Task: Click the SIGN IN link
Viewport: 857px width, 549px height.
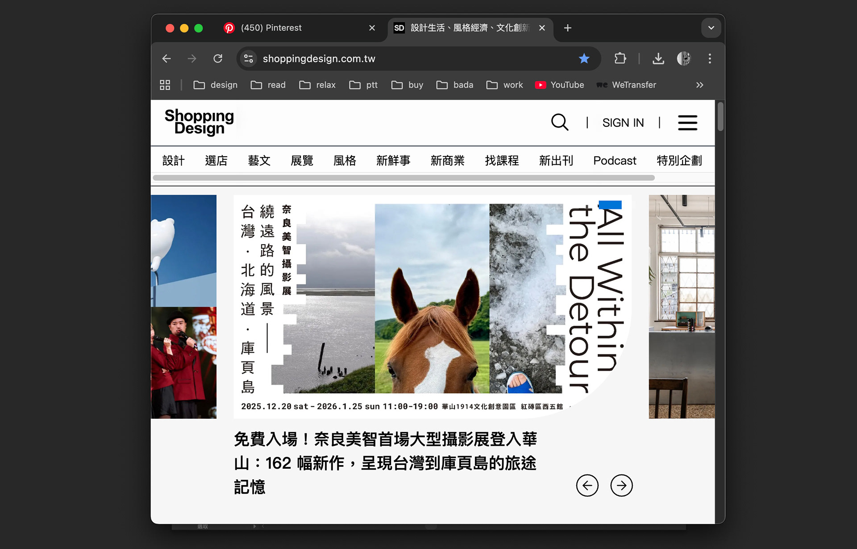Action: point(623,123)
